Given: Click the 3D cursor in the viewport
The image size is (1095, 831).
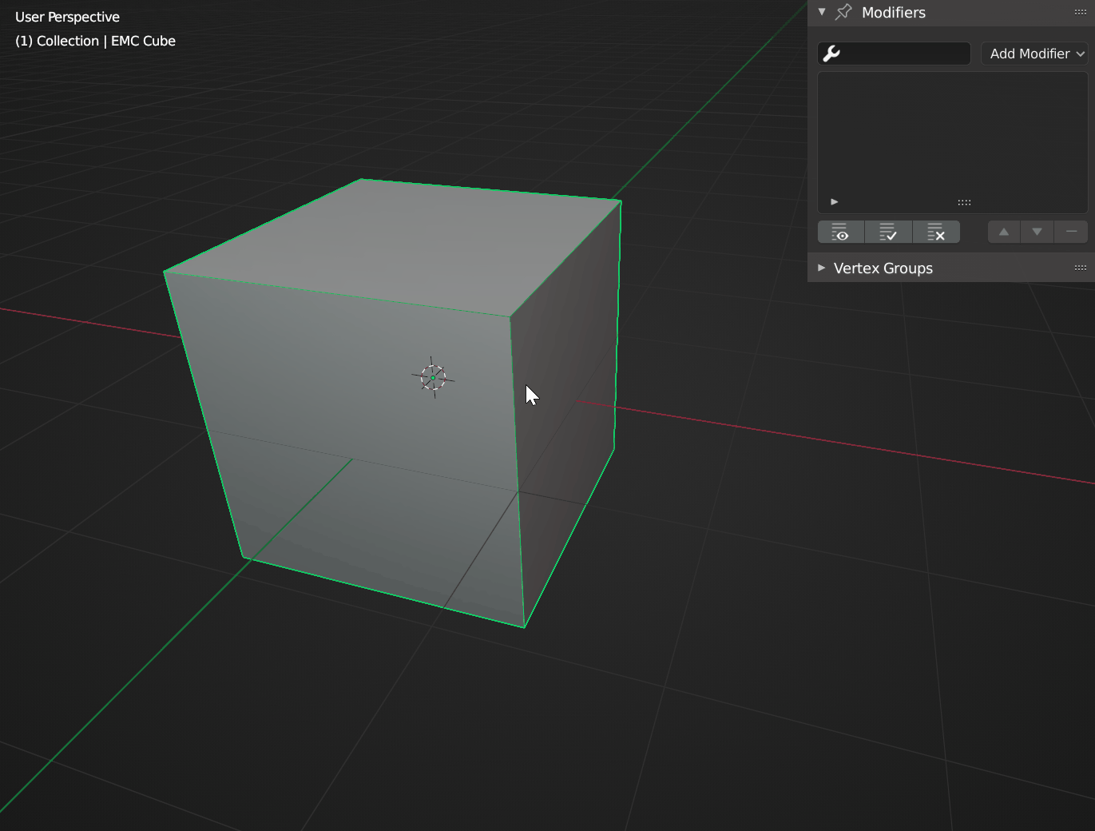Looking at the screenshot, I should tap(433, 377).
